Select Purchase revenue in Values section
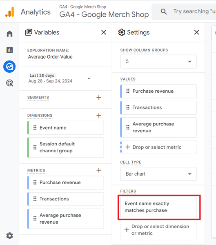Viewport: 216px width, 245px height. (x=158, y=91)
